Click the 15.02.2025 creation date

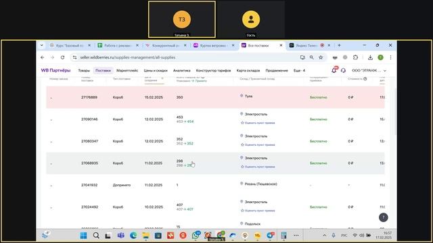tap(154, 97)
